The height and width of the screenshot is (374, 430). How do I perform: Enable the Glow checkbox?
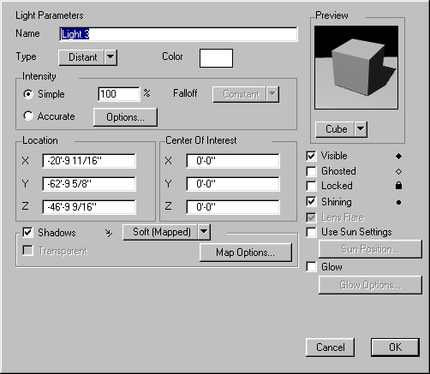[311, 267]
